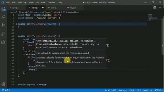Click the then() callback breadcrumb
Image resolution: width=164 pixels, height=92 pixels.
click(73, 12)
